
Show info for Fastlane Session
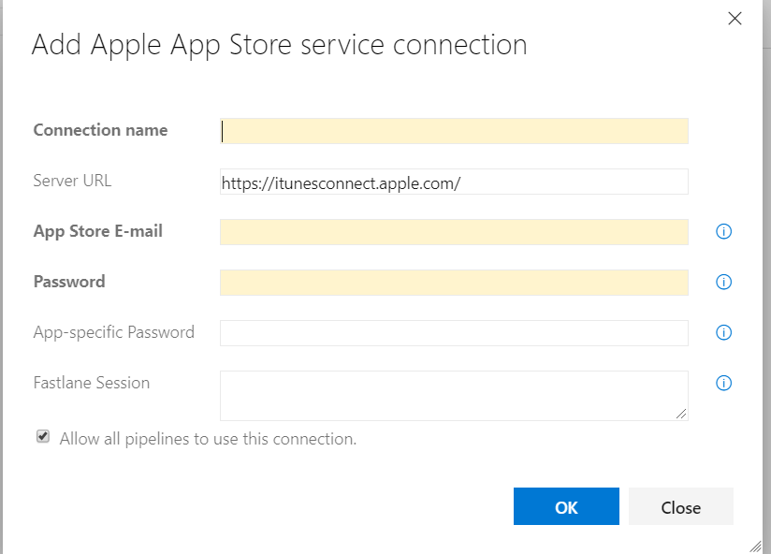pos(723,383)
